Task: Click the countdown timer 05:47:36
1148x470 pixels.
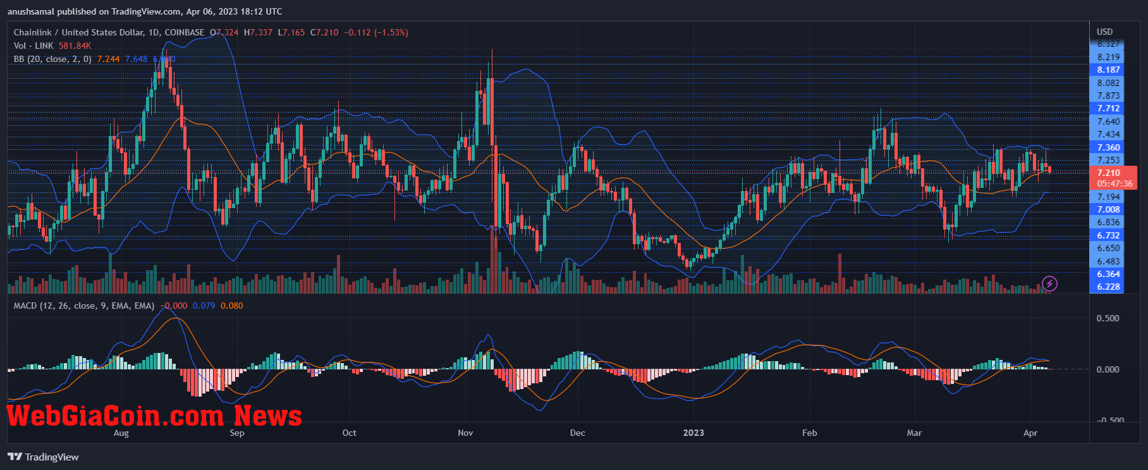Action: click(x=1114, y=183)
